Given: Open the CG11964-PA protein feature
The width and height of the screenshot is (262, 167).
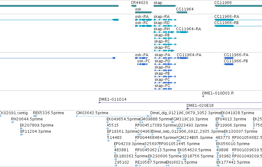Looking at the screenshot, I should [x=183, y=58].
